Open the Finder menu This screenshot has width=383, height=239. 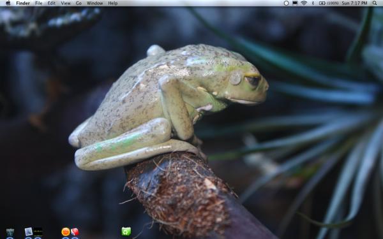click(x=23, y=3)
